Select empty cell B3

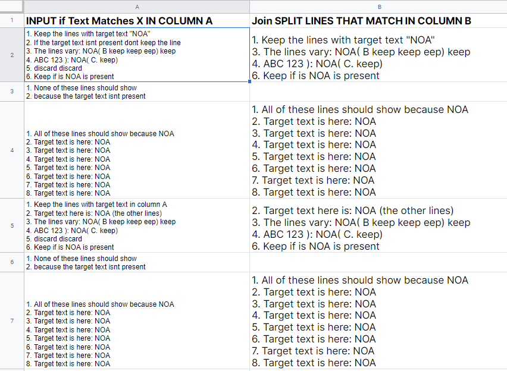pyautogui.click(x=378, y=92)
